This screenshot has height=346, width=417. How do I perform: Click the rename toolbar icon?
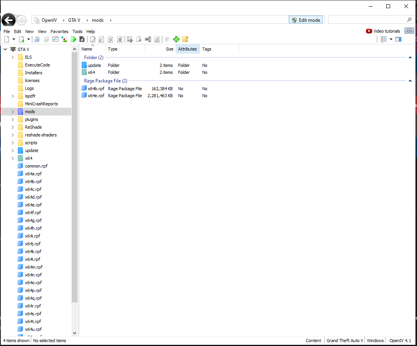(148, 39)
